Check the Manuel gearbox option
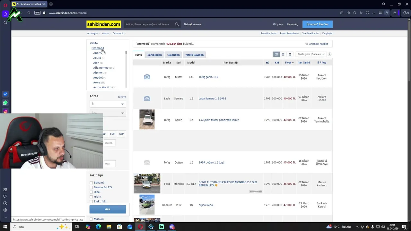This screenshot has width=411, height=231. [x=91, y=219]
